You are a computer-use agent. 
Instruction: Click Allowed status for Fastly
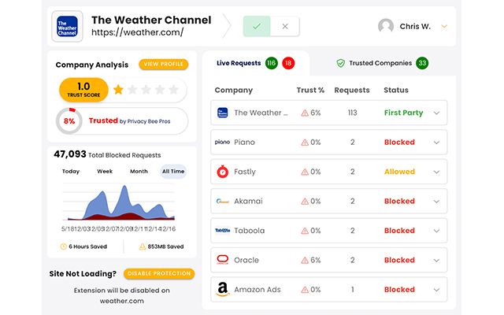pos(399,172)
